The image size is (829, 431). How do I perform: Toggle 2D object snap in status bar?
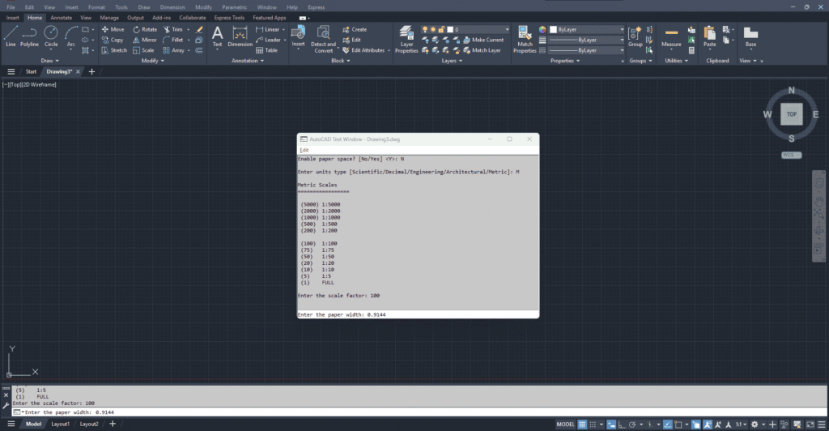(678, 425)
